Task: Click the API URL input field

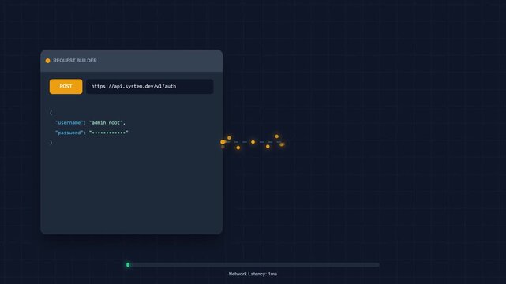Action: pos(149,87)
